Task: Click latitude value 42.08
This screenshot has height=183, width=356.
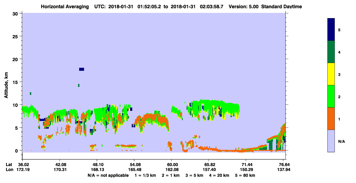Action: 59,164
